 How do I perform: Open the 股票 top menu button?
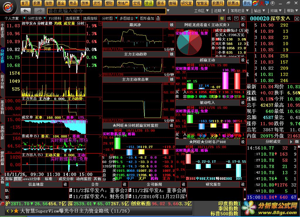tap(37, 3)
